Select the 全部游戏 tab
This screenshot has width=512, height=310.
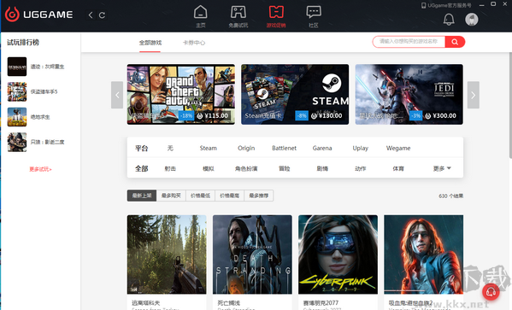pos(150,43)
